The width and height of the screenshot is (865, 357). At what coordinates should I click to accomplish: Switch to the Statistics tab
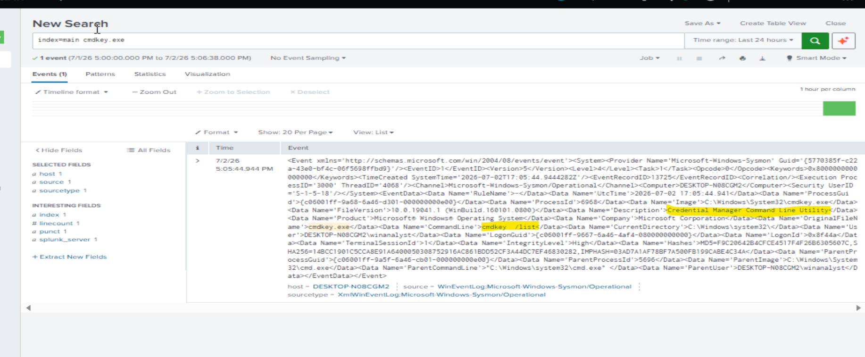pyautogui.click(x=150, y=74)
